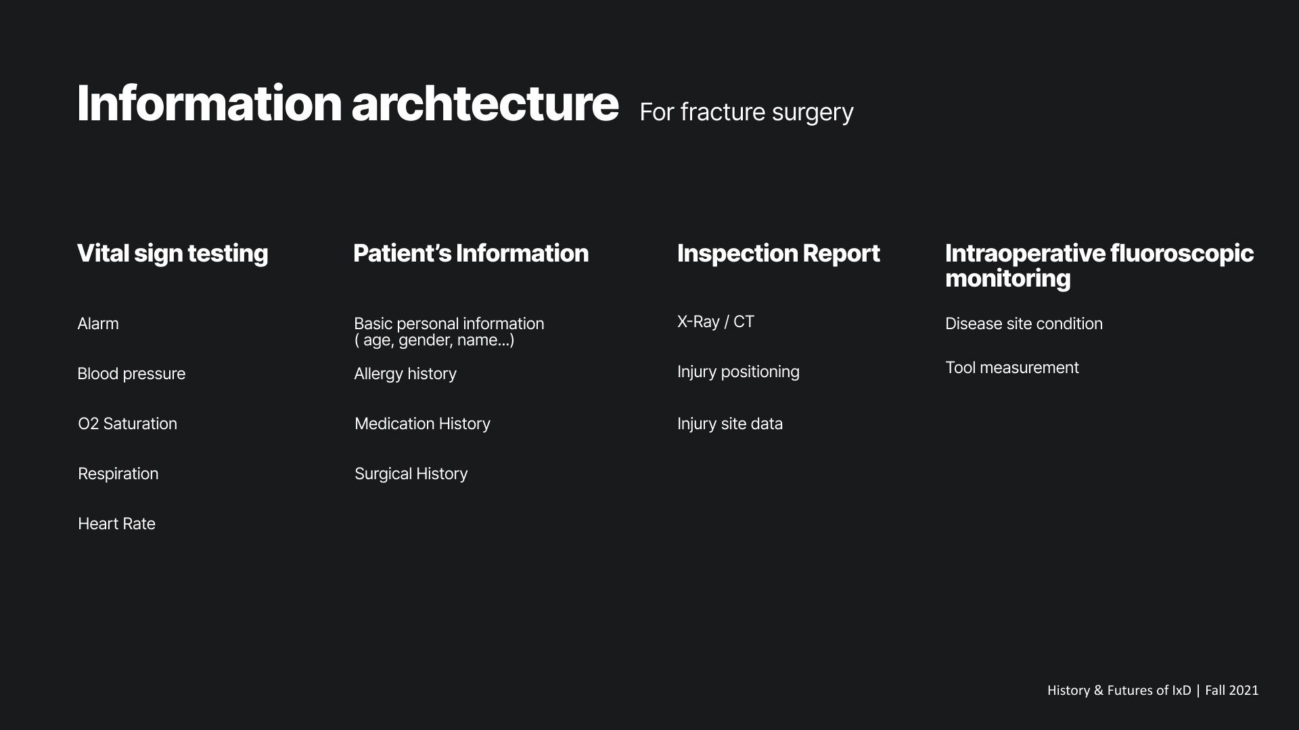Click the "Inspection Report" heading
This screenshot has height=730, width=1299.
[778, 253]
